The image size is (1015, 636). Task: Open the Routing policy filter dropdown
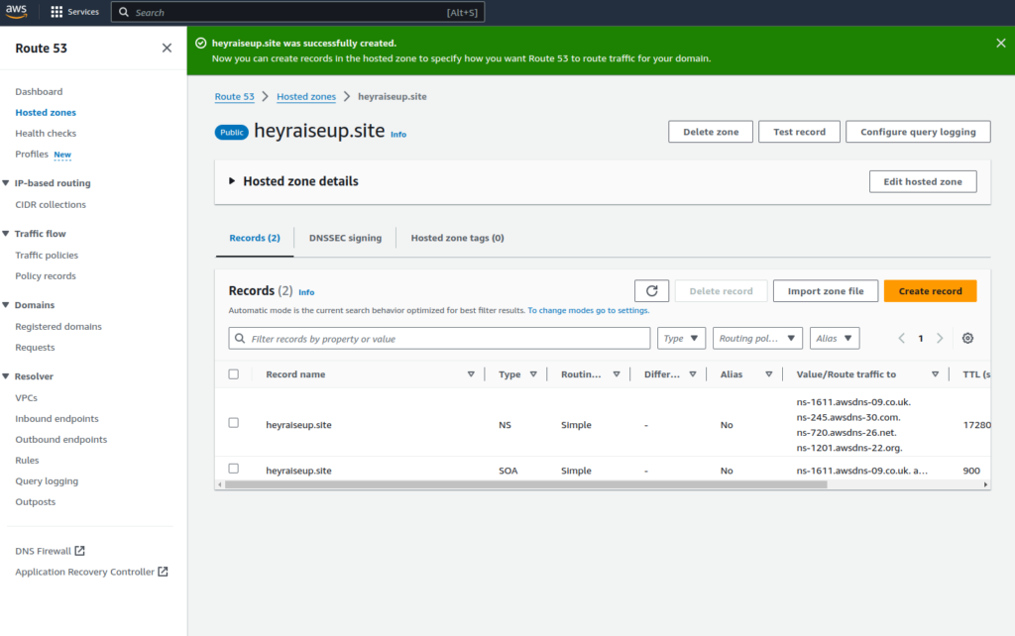(757, 339)
